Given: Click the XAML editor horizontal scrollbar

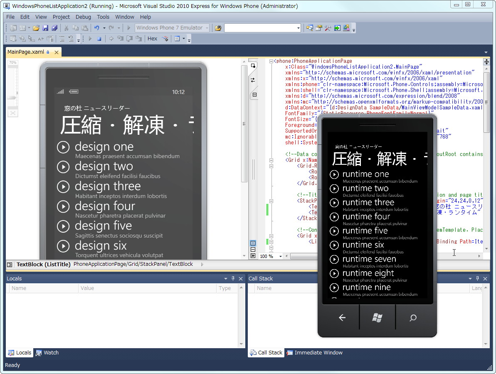Looking at the screenshot, I should pyautogui.click(x=304, y=256).
